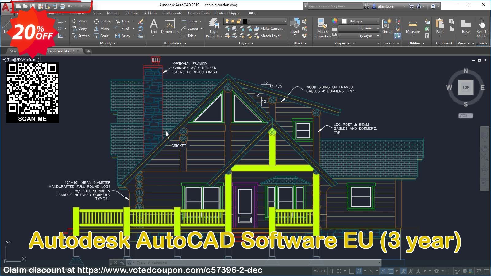Open the Output ribbon tab
Viewport: 491px width, 276px height.
[132, 13]
